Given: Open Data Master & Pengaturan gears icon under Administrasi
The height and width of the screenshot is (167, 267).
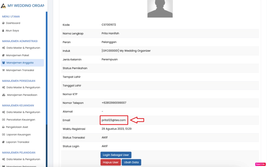Looking at the screenshot, I should coord(4,48).
